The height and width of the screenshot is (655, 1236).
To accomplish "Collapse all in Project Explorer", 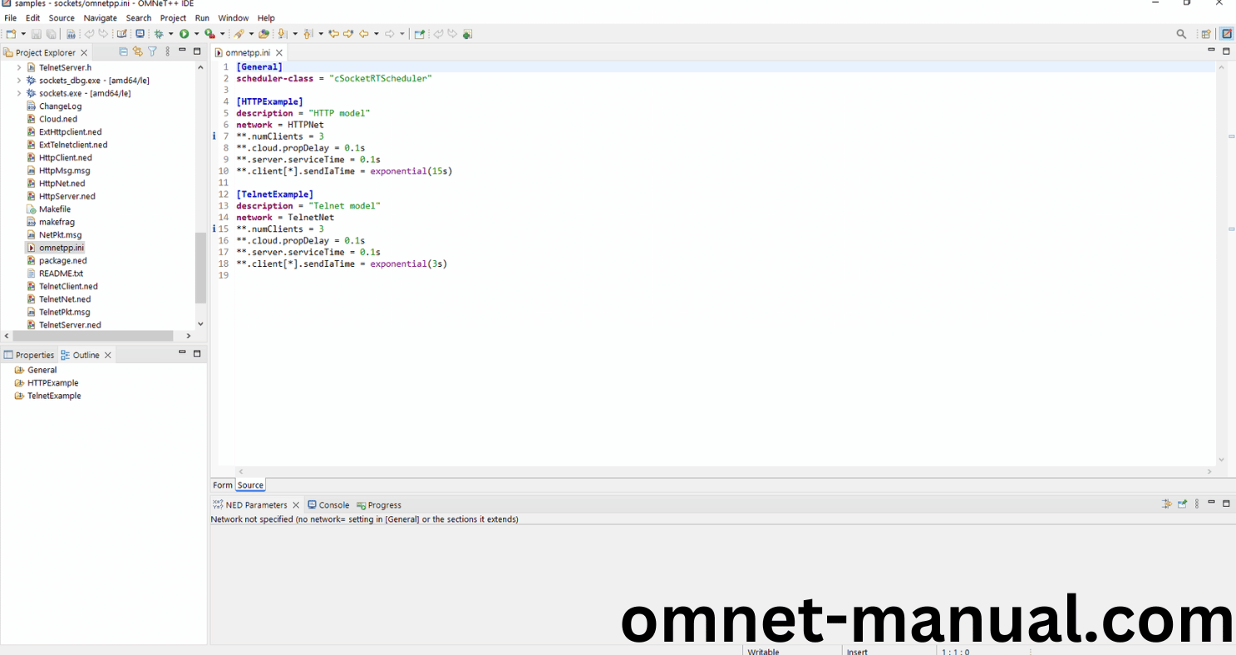I will [124, 52].
